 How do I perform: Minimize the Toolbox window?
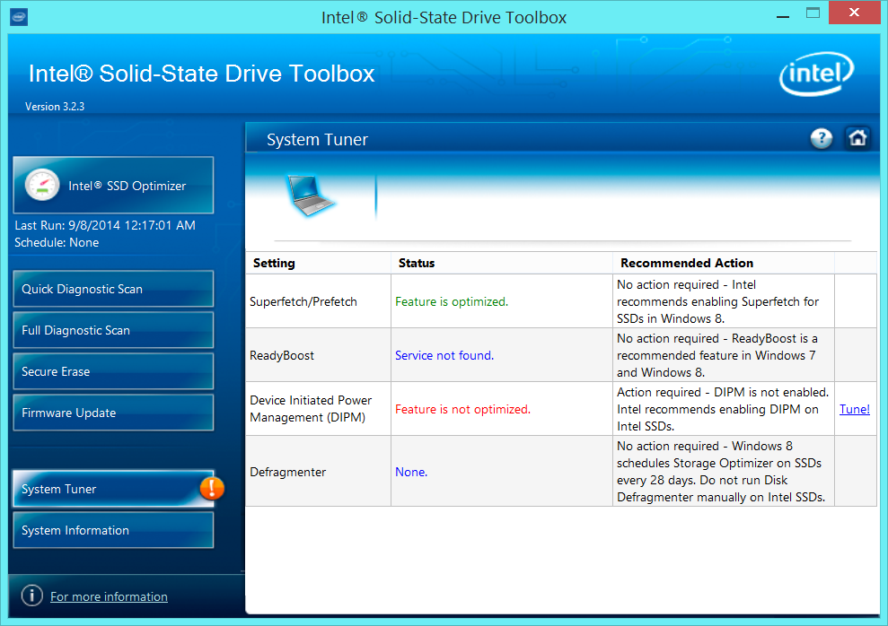click(783, 15)
